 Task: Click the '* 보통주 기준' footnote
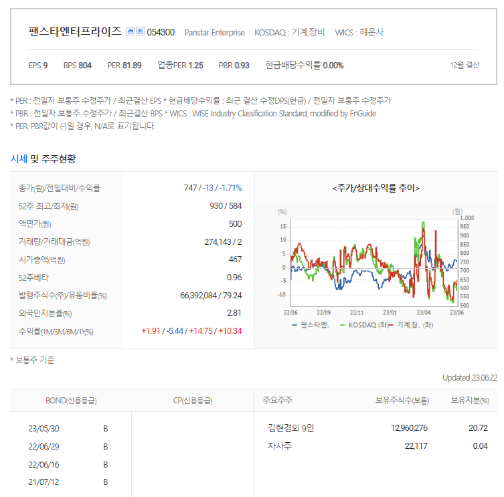point(33,360)
